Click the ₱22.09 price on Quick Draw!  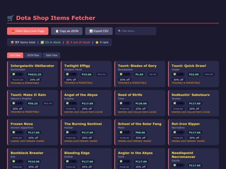[x=194, y=74]
